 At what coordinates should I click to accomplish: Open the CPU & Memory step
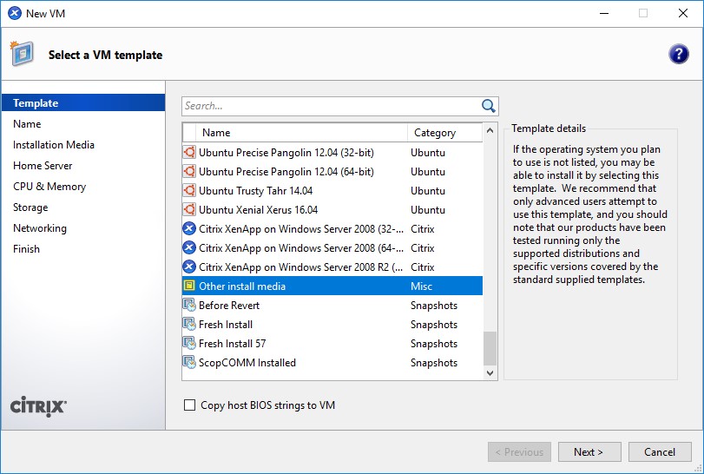49,187
